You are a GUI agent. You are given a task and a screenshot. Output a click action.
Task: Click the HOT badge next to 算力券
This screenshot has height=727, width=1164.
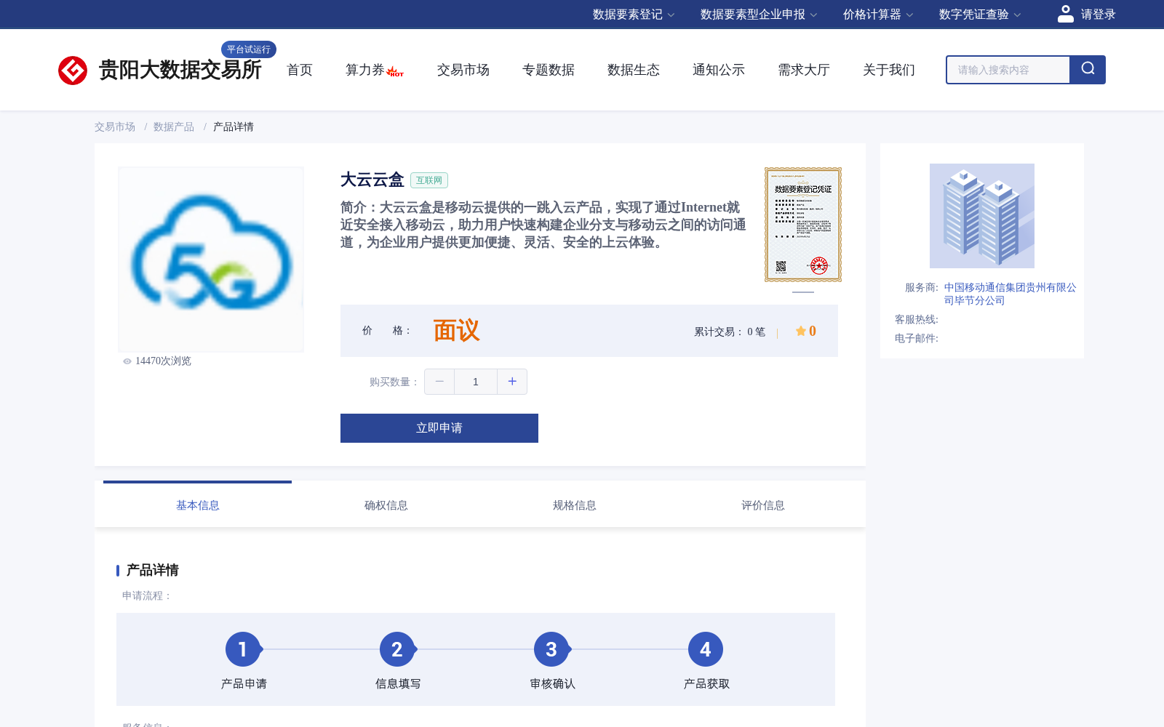click(395, 72)
